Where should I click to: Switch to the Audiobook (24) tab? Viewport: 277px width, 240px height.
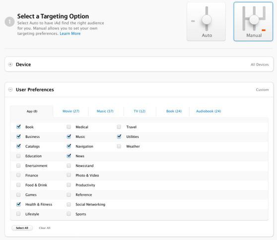coord(208,111)
